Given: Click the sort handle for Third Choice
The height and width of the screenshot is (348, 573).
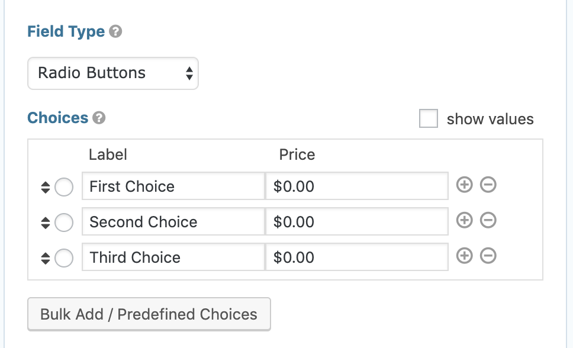Looking at the screenshot, I should coord(46,258).
